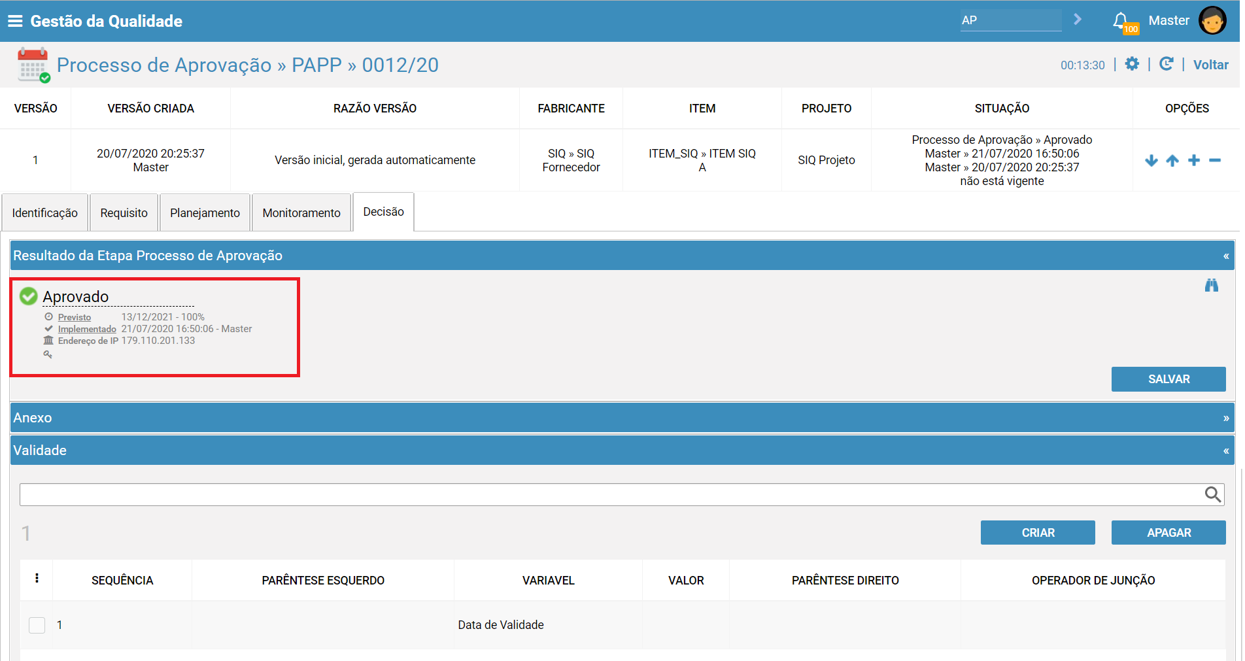
Task: Click the SALVAR button
Action: coord(1168,379)
